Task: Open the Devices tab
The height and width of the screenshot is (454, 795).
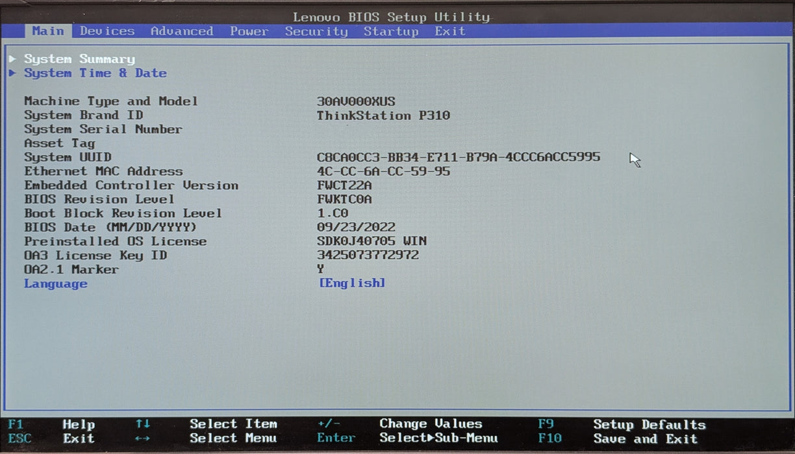Action: pyautogui.click(x=107, y=31)
